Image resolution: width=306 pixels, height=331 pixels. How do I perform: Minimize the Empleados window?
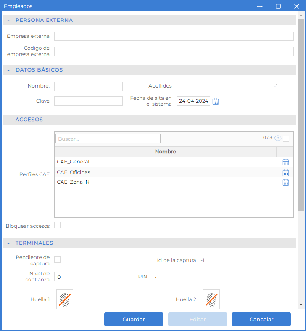coord(260,6)
